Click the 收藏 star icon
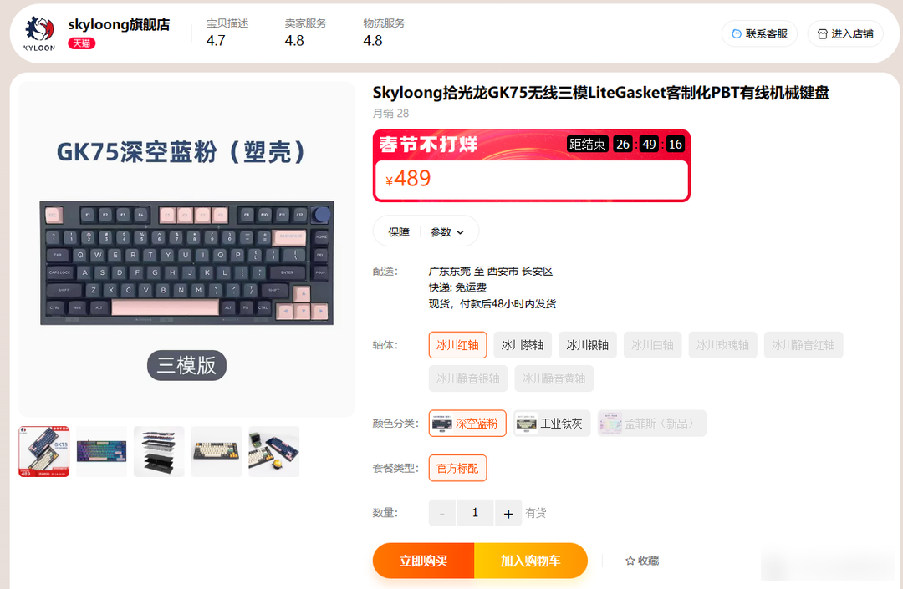 click(x=630, y=561)
